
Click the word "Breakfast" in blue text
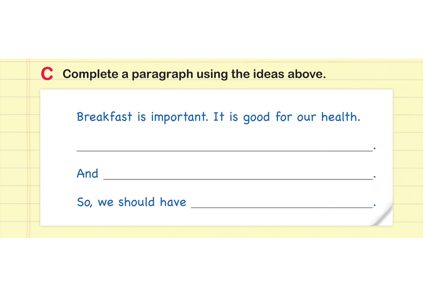[104, 117]
